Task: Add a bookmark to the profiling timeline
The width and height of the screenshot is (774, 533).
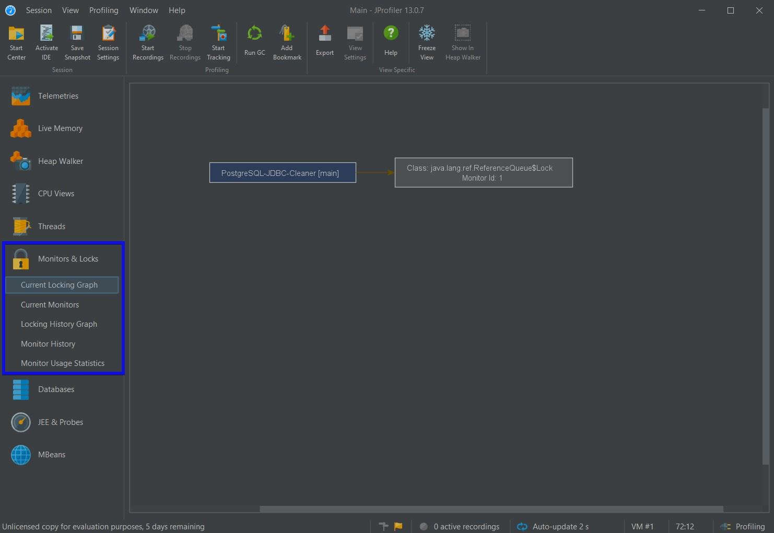Action: [287, 41]
